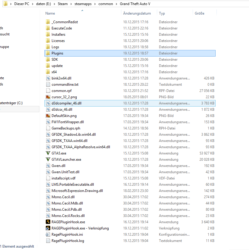Go to Dieser PC in the breadcrumb
Screen dimensions: 249x250
(x=22, y=4)
